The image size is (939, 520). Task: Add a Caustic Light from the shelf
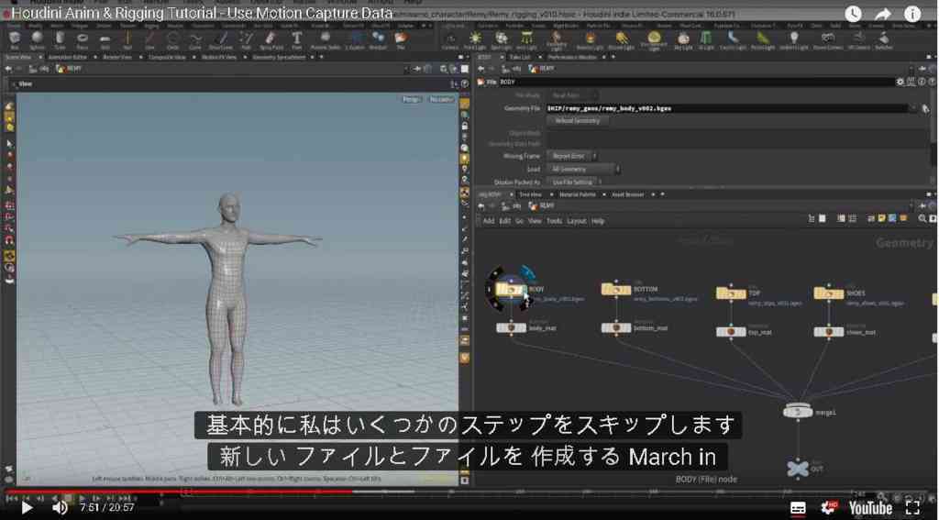click(x=733, y=40)
